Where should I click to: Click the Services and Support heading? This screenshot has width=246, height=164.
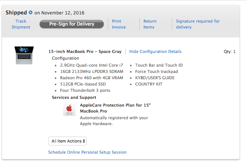tap(74, 97)
